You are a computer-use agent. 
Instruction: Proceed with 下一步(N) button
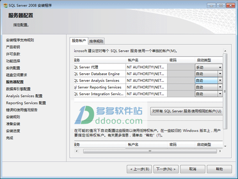tap(166, 169)
